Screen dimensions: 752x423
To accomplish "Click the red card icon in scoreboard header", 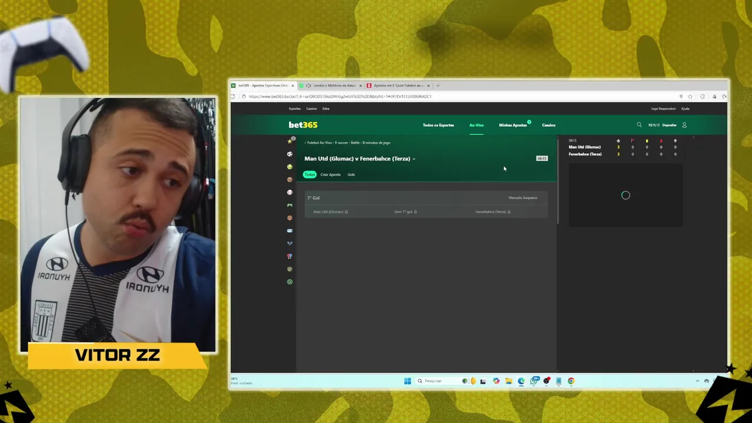I will tap(661, 141).
